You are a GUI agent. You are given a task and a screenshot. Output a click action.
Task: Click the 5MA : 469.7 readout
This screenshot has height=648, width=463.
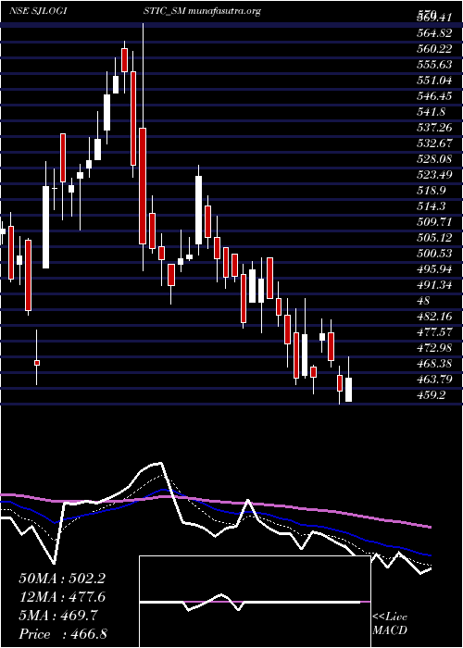click(x=58, y=617)
